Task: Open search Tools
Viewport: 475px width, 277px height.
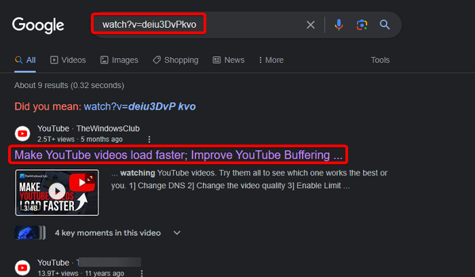Action: 380,60
